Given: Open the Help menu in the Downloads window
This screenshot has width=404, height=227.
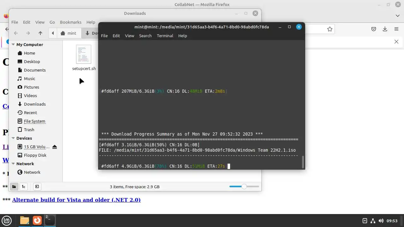Looking at the screenshot, I should [91, 22].
